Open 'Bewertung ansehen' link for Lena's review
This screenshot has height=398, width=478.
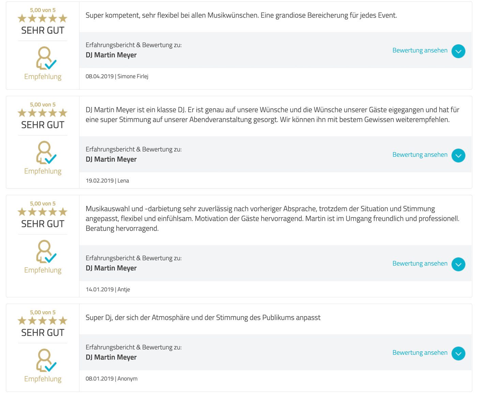420,155
